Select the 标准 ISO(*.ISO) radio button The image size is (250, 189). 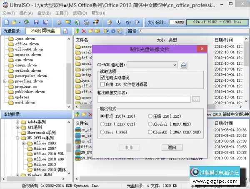[102, 116]
